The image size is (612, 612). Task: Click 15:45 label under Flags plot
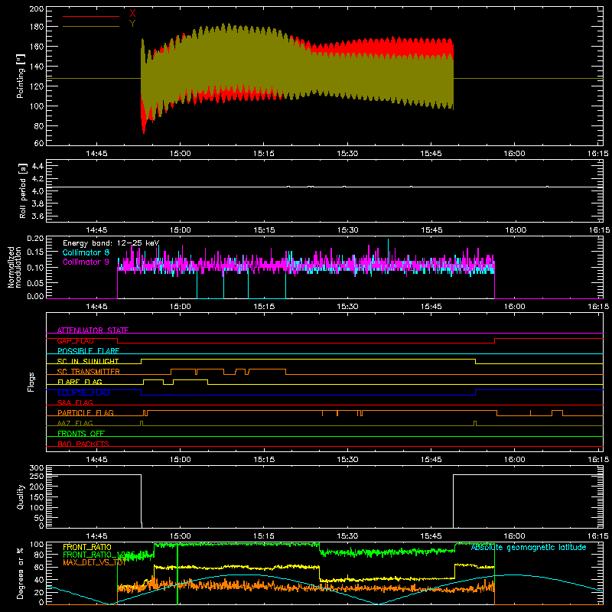coord(431,460)
